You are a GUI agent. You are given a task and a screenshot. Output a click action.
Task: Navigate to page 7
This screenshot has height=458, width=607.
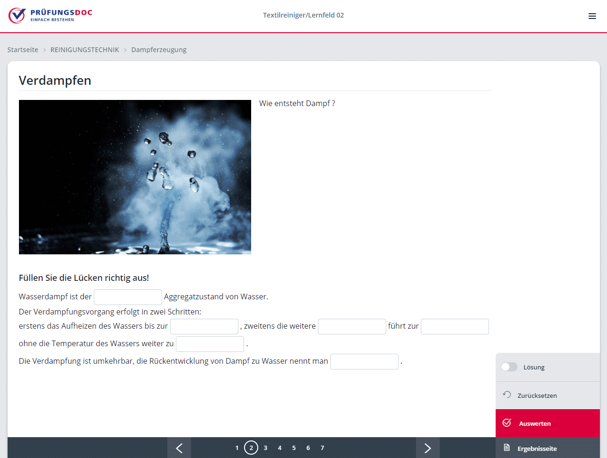(322, 448)
